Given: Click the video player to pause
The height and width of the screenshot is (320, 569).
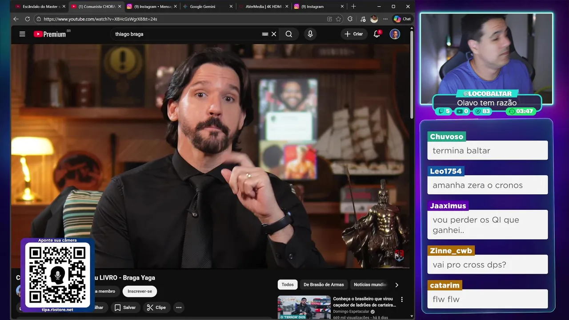Looking at the screenshot, I should [x=210, y=156].
